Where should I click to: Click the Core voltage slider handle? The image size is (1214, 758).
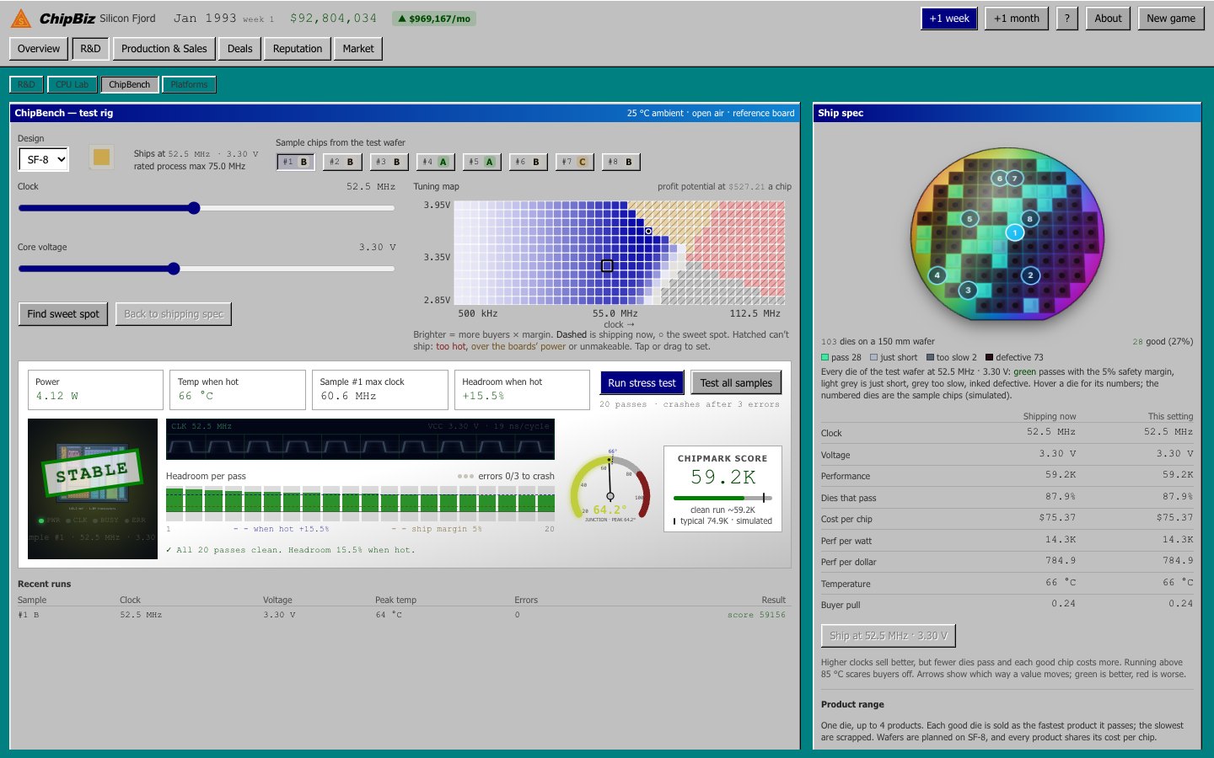(174, 269)
